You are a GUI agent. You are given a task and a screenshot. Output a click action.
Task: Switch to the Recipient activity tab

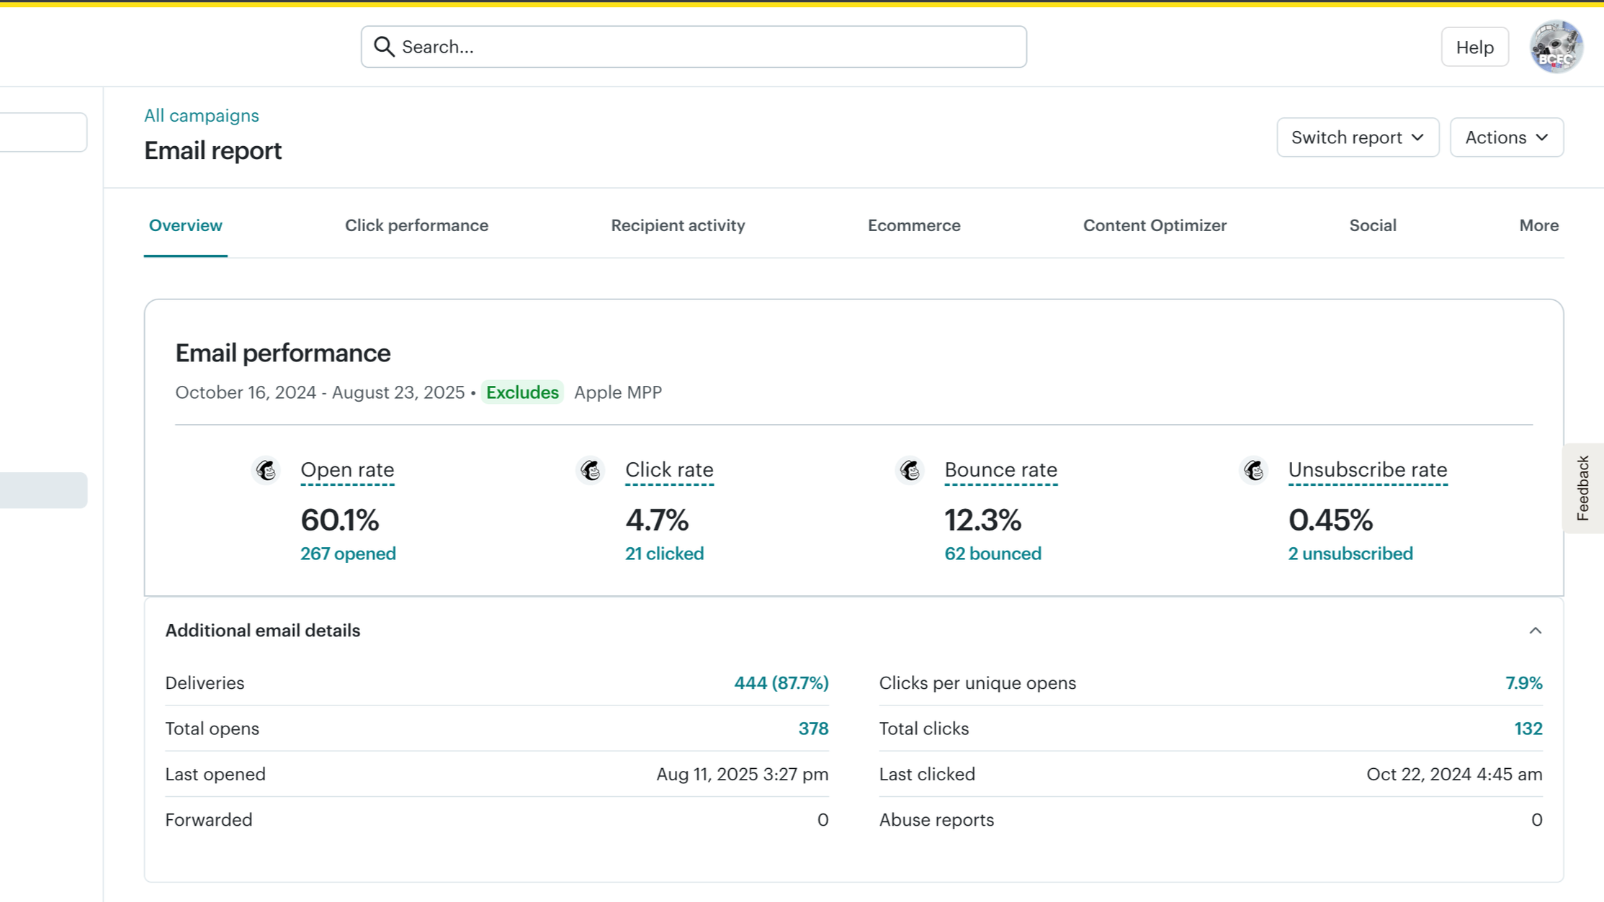pyautogui.click(x=678, y=225)
